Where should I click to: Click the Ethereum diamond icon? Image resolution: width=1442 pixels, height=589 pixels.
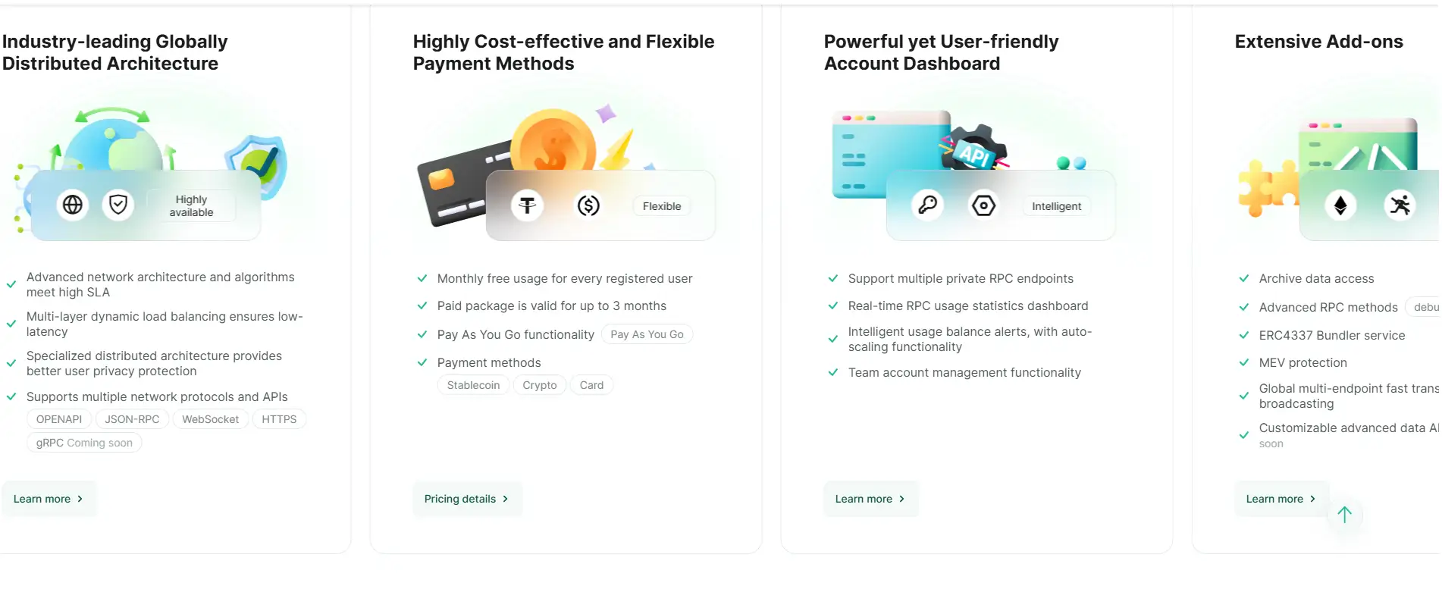point(1340,205)
